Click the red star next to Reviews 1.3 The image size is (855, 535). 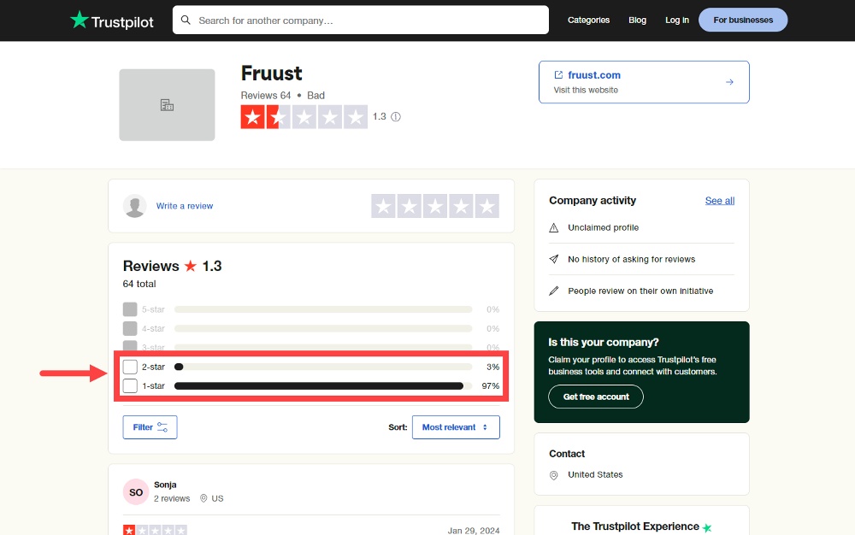[x=191, y=266]
